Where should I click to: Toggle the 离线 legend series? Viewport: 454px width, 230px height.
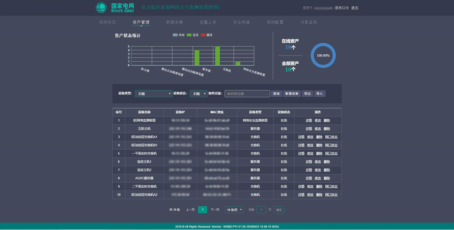tap(207, 35)
